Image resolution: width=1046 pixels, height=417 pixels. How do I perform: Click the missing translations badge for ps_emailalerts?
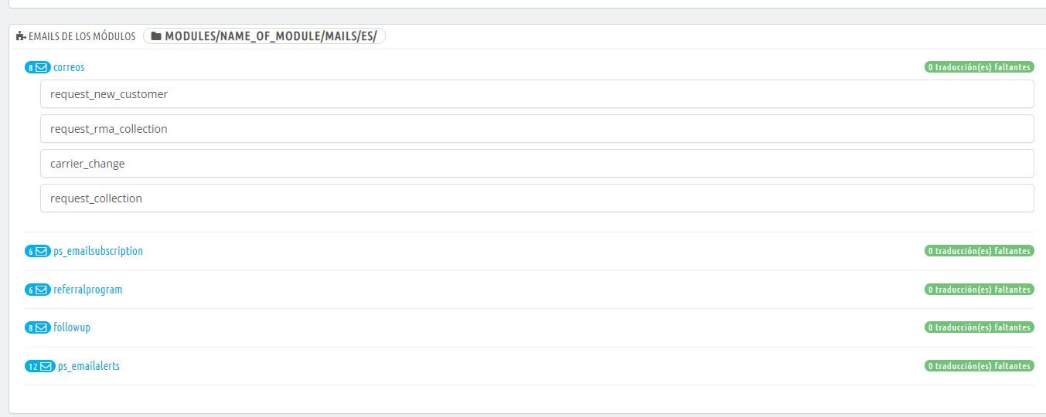pyautogui.click(x=979, y=366)
